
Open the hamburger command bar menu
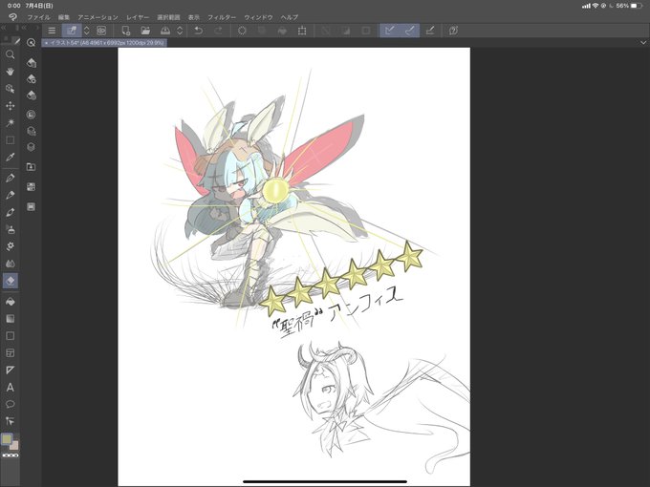tap(52, 31)
